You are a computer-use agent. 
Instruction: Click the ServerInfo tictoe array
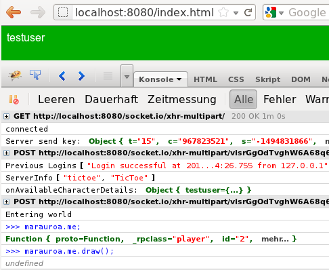pos(106,178)
